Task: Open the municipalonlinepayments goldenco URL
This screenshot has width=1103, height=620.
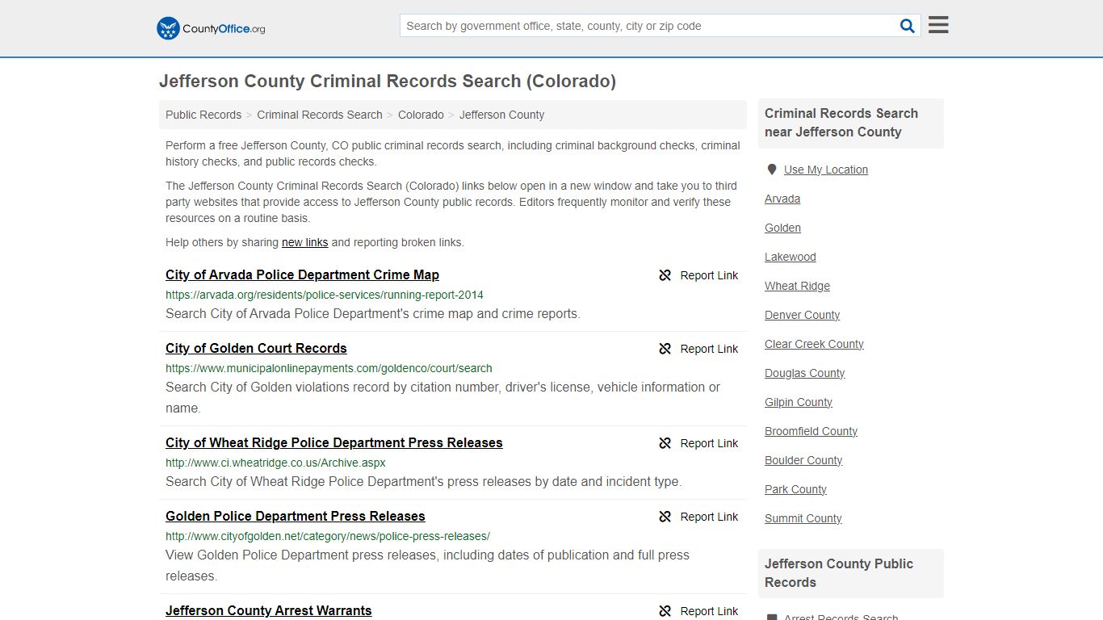Action: (x=329, y=368)
